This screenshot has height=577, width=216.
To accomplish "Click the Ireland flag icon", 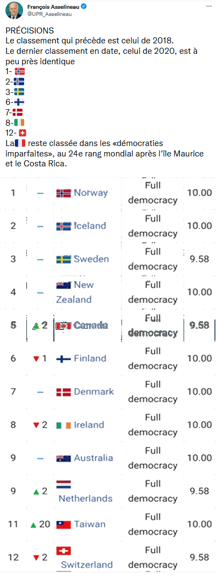I will click(x=63, y=425).
